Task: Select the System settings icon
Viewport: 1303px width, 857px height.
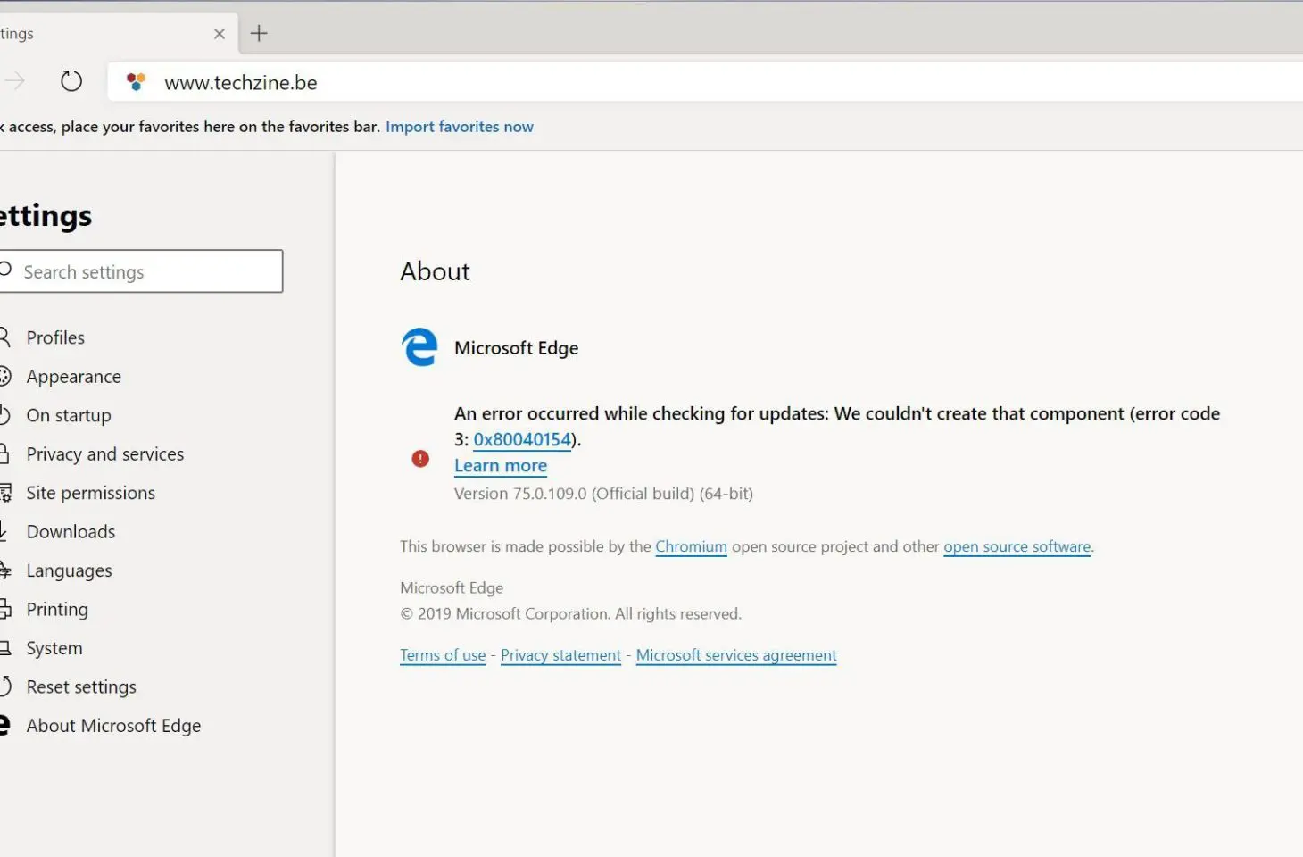Action: click(x=4, y=647)
